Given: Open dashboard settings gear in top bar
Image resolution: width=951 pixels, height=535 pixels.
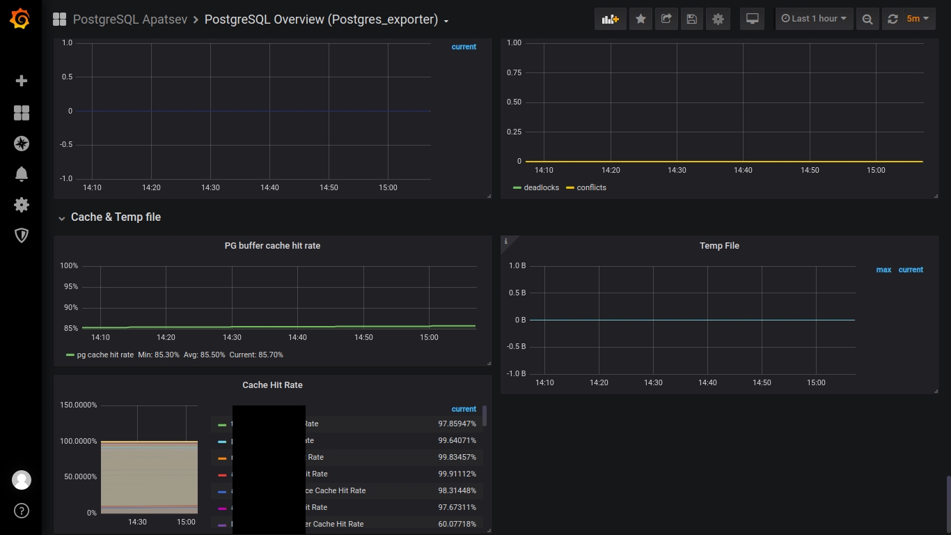Looking at the screenshot, I should pyautogui.click(x=718, y=19).
